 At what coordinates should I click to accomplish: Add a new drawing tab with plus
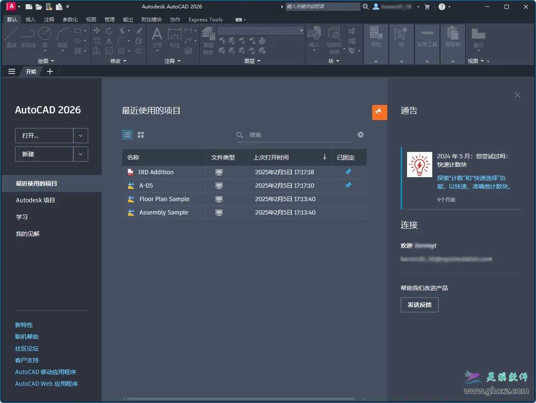(50, 71)
